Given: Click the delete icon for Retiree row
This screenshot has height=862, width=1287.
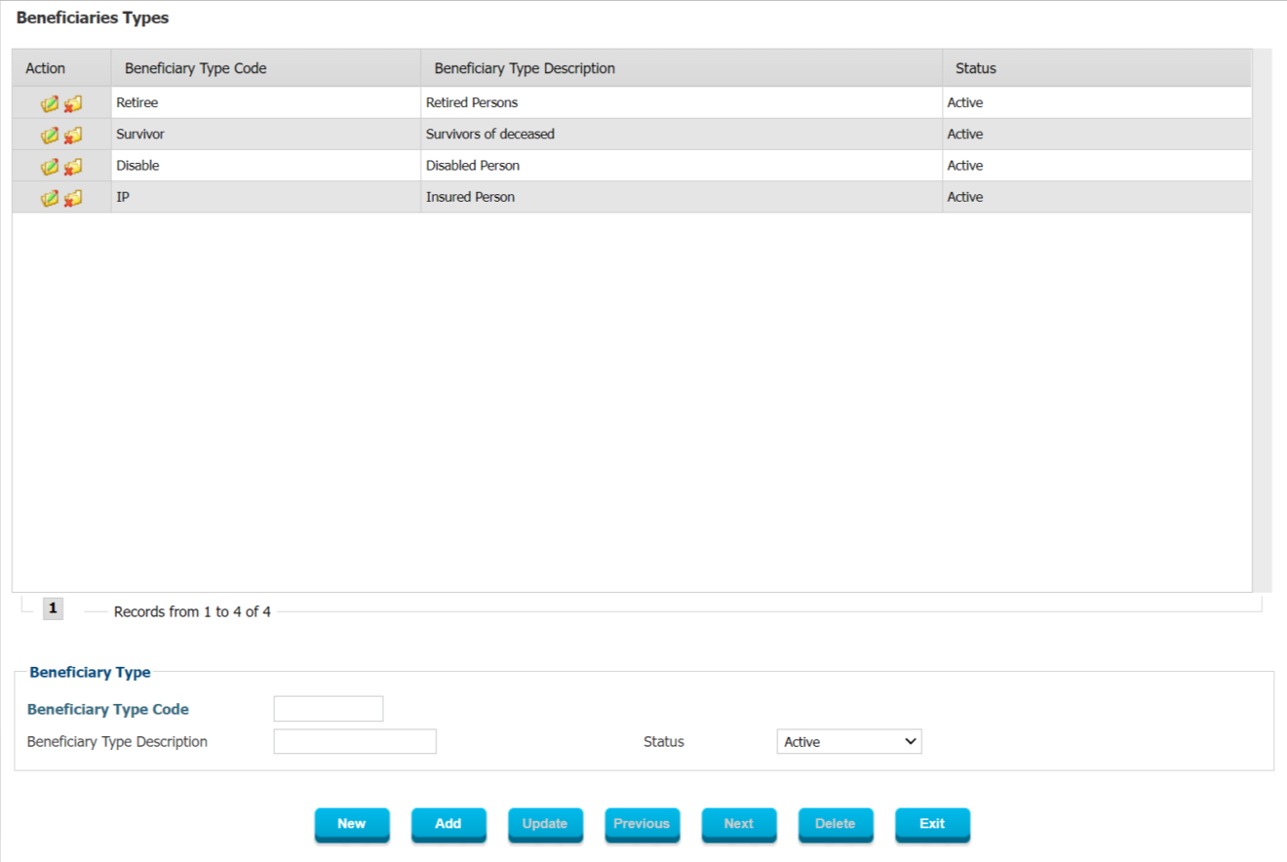Looking at the screenshot, I should coord(73,103).
